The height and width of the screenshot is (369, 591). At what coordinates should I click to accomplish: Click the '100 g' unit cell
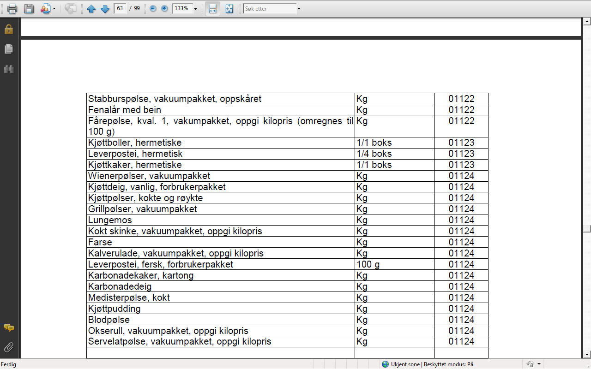point(395,264)
